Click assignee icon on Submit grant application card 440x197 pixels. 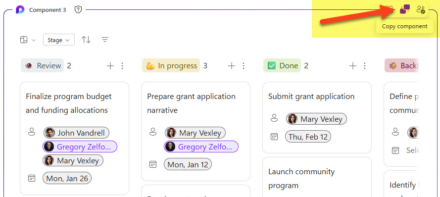point(274,118)
